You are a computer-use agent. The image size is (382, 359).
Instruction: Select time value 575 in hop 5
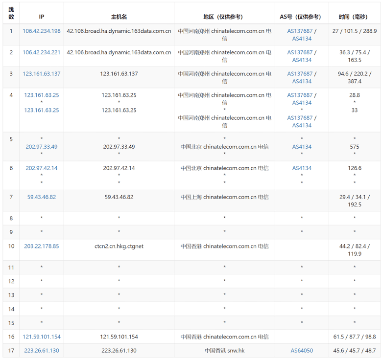355,147
